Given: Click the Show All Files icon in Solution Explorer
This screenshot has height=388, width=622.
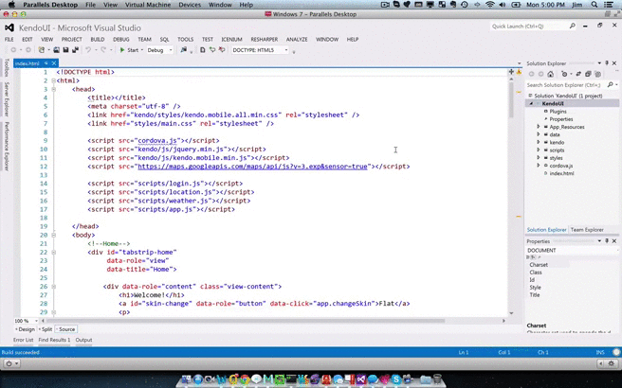Looking at the screenshot, I should 597,74.
